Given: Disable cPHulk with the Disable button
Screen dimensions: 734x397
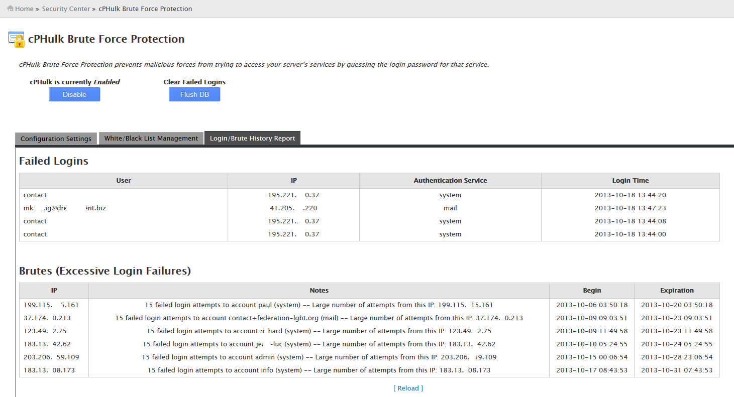Looking at the screenshot, I should 74,94.
